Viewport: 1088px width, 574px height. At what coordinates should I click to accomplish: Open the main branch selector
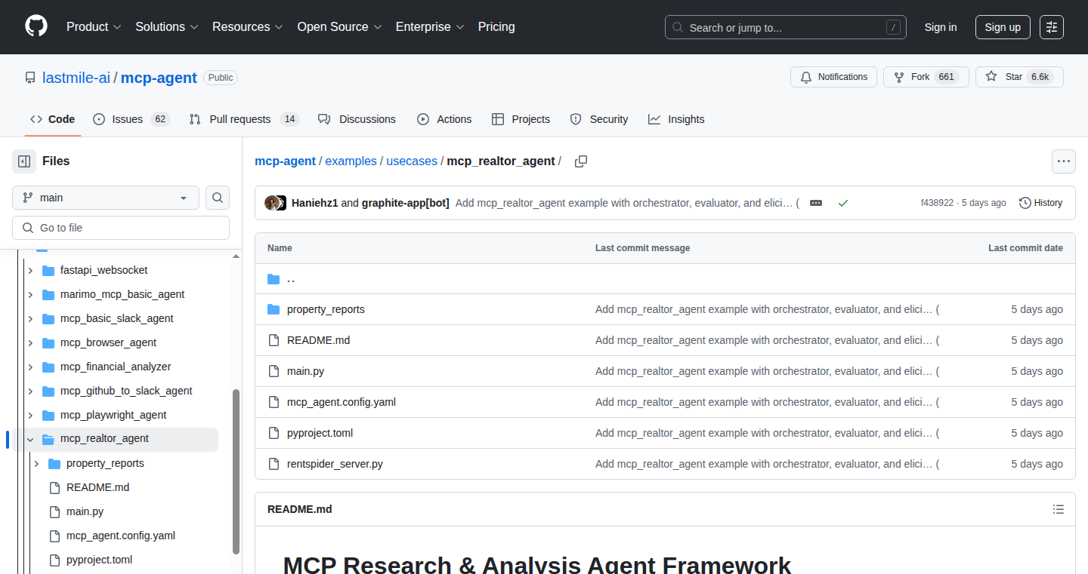click(106, 198)
